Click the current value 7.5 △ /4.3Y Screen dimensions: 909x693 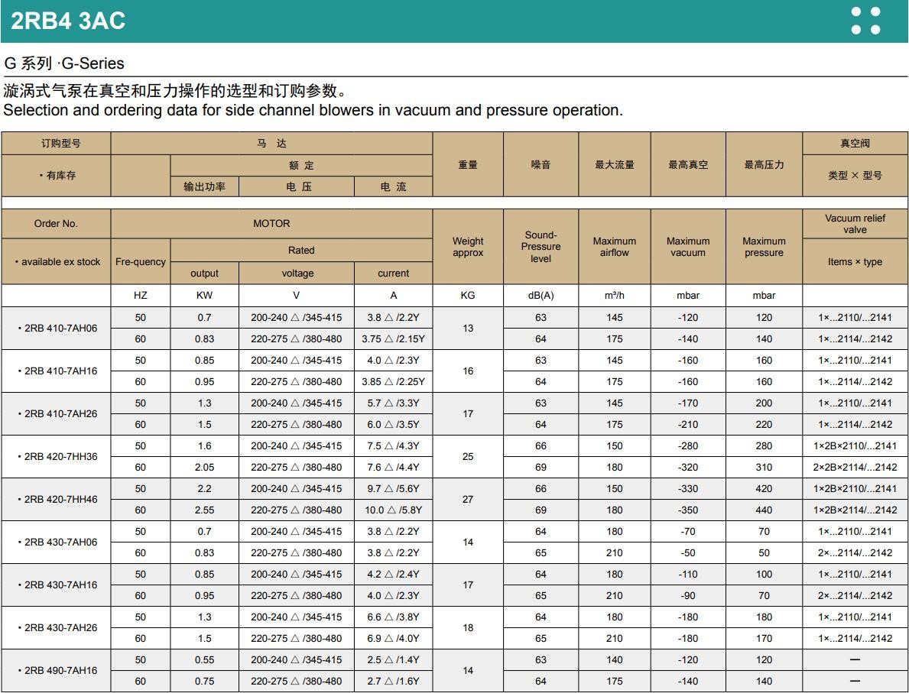[394, 446]
